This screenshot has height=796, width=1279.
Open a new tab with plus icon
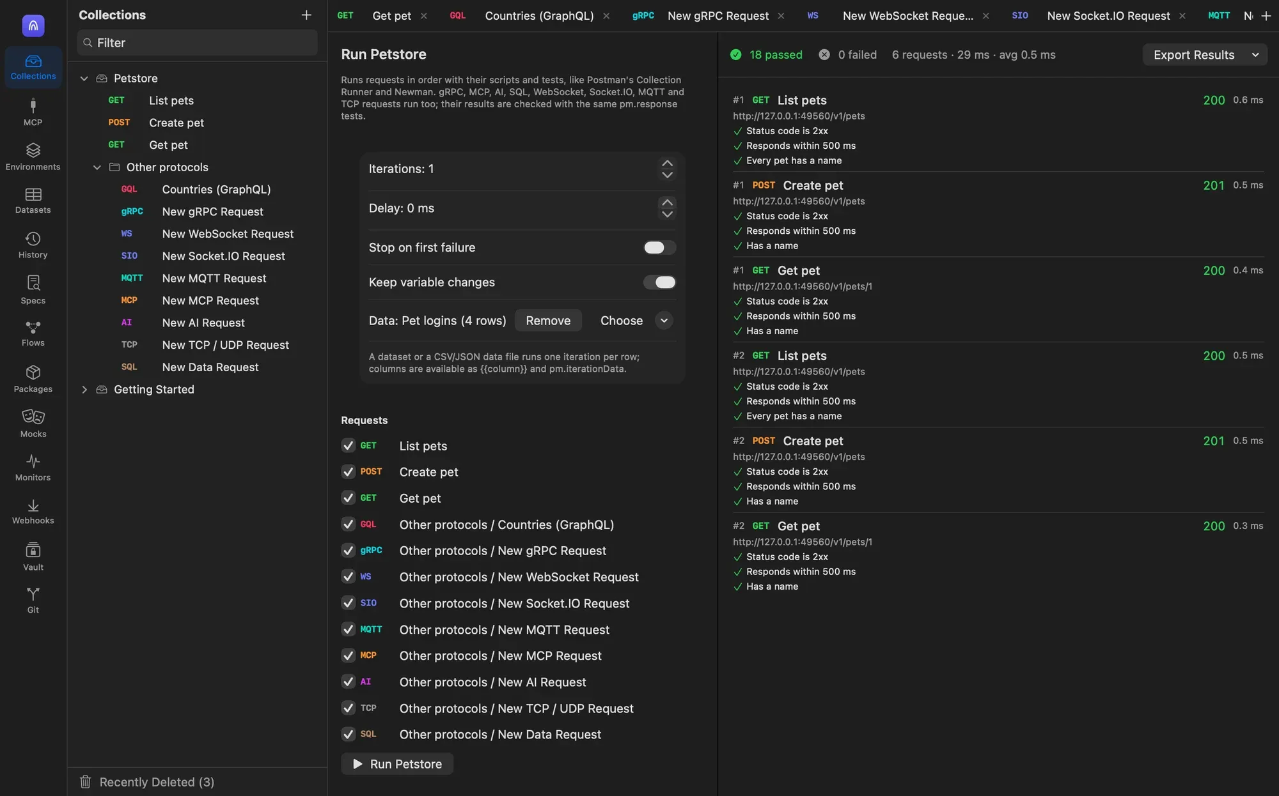pos(1266,15)
